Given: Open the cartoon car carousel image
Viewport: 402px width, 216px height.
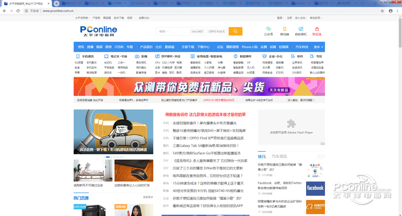Looking at the screenshot, I should [x=113, y=132].
